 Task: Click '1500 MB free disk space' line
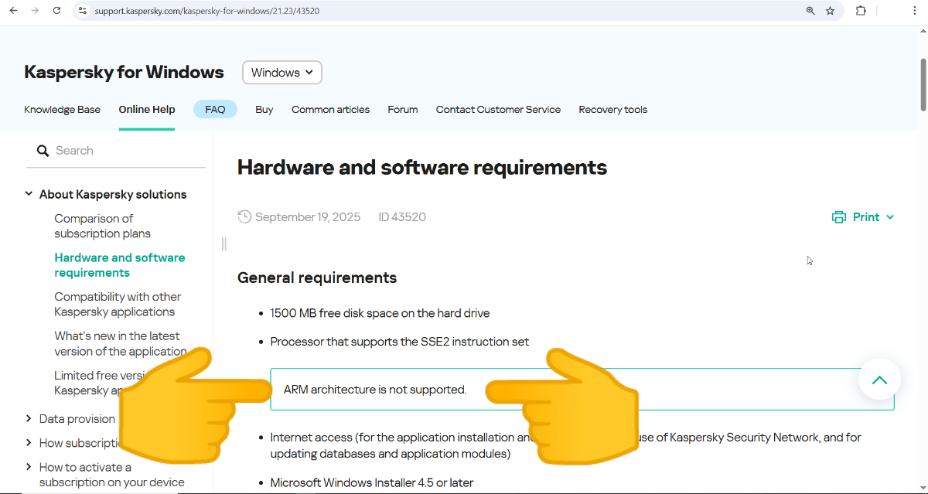click(x=380, y=313)
